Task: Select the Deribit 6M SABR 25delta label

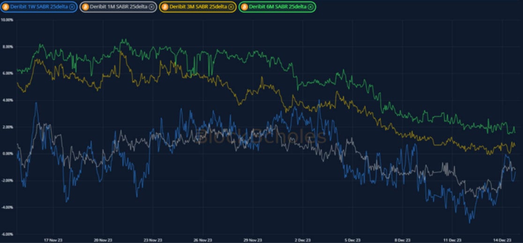Action: point(277,7)
